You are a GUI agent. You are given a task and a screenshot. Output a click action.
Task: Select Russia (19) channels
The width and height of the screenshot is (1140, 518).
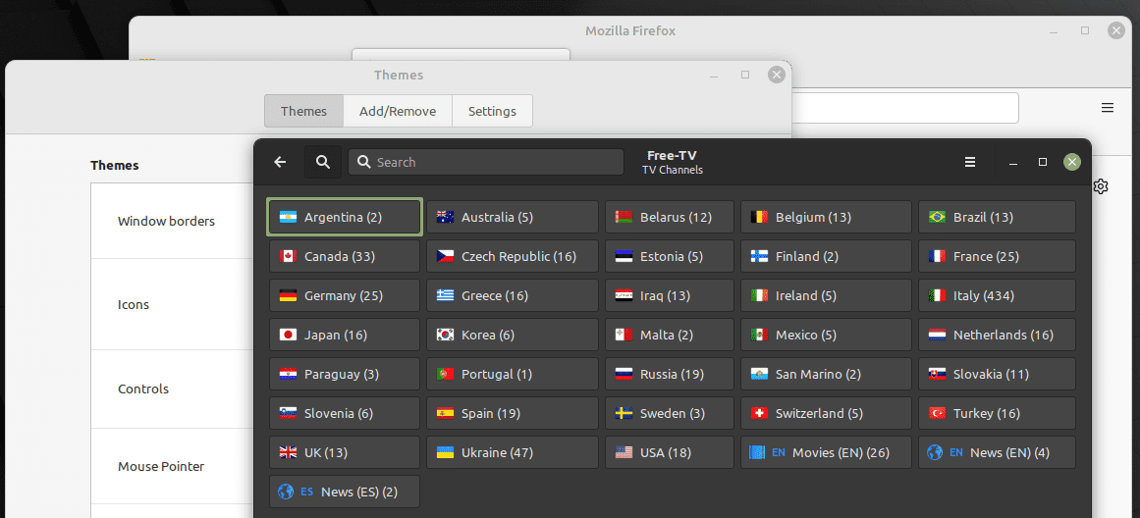click(670, 374)
